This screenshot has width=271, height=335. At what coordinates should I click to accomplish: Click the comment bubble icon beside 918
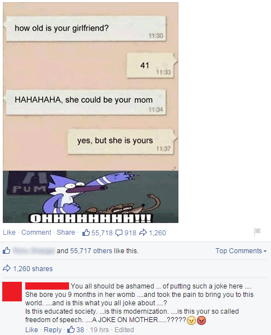(119, 233)
